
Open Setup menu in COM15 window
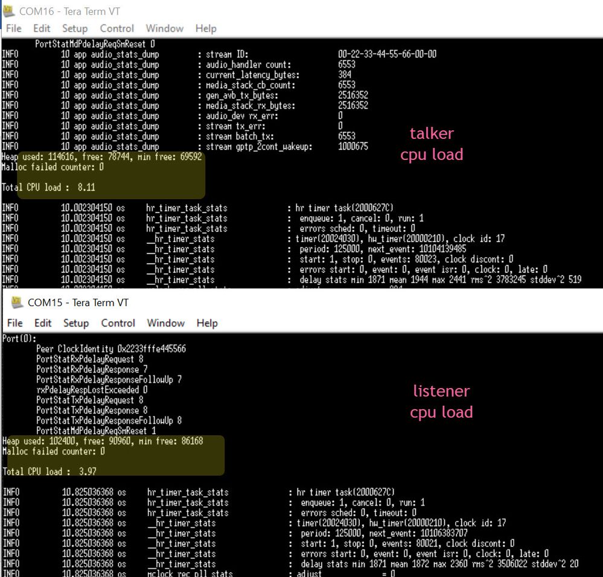tap(76, 323)
